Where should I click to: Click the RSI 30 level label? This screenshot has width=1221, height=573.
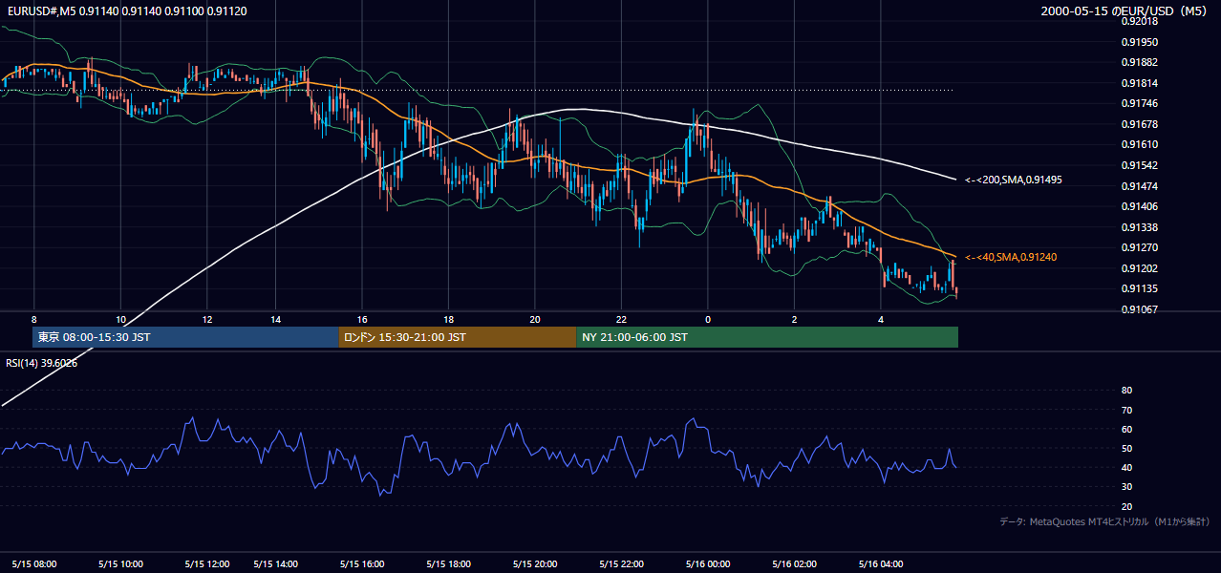pos(1126,487)
